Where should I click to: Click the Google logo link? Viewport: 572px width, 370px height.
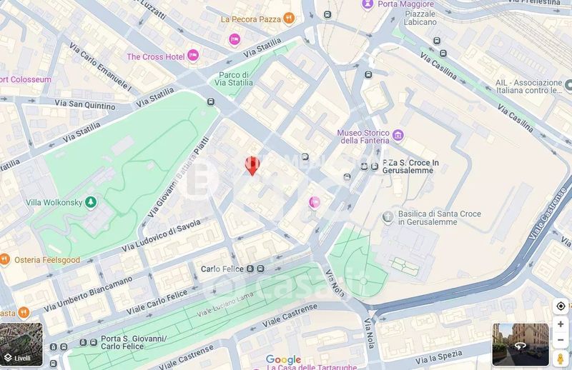283,360
